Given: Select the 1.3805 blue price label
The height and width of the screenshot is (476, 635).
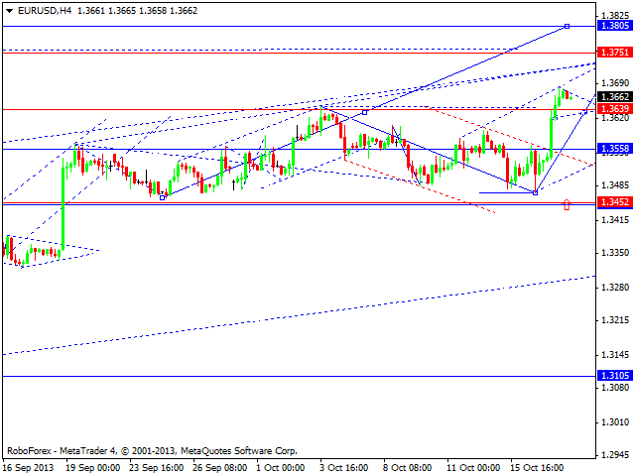Looking at the screenshot, I should (x=615, y=26).
